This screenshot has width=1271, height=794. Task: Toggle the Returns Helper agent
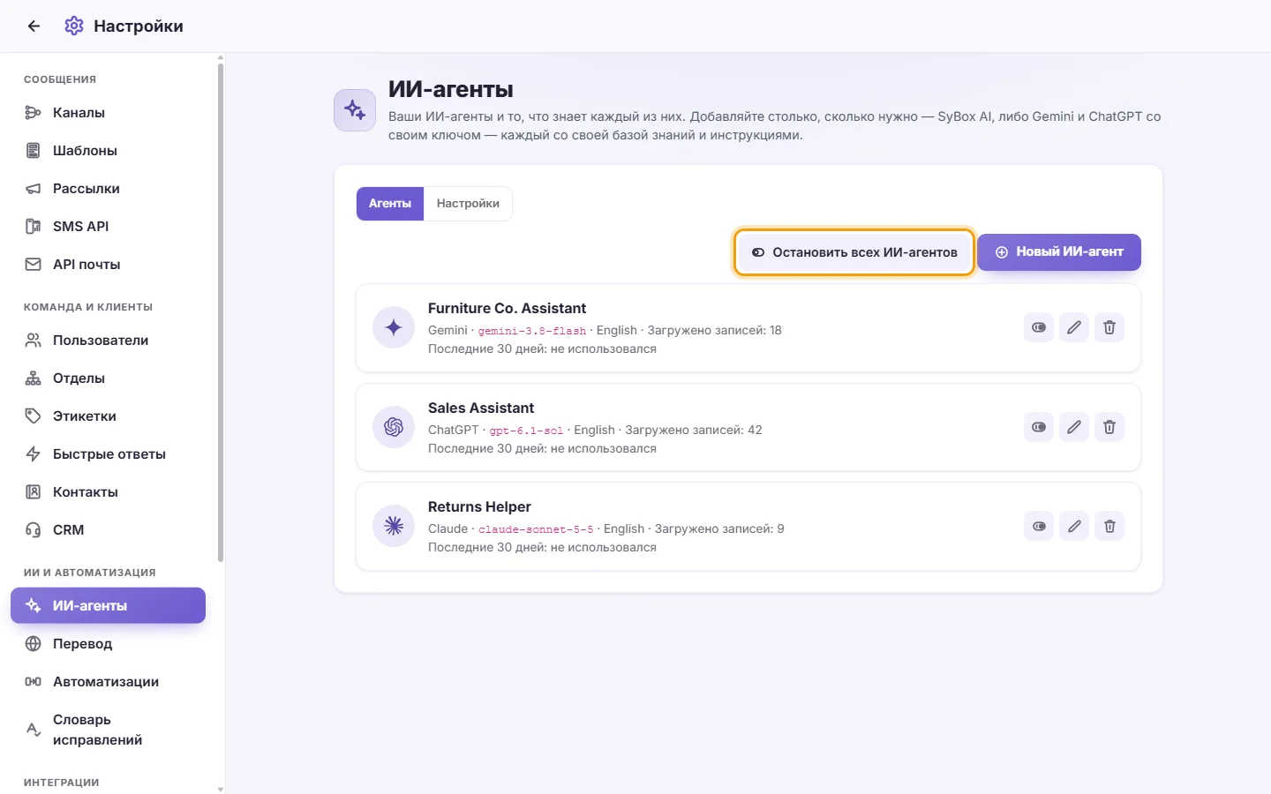click(1039, 527)
